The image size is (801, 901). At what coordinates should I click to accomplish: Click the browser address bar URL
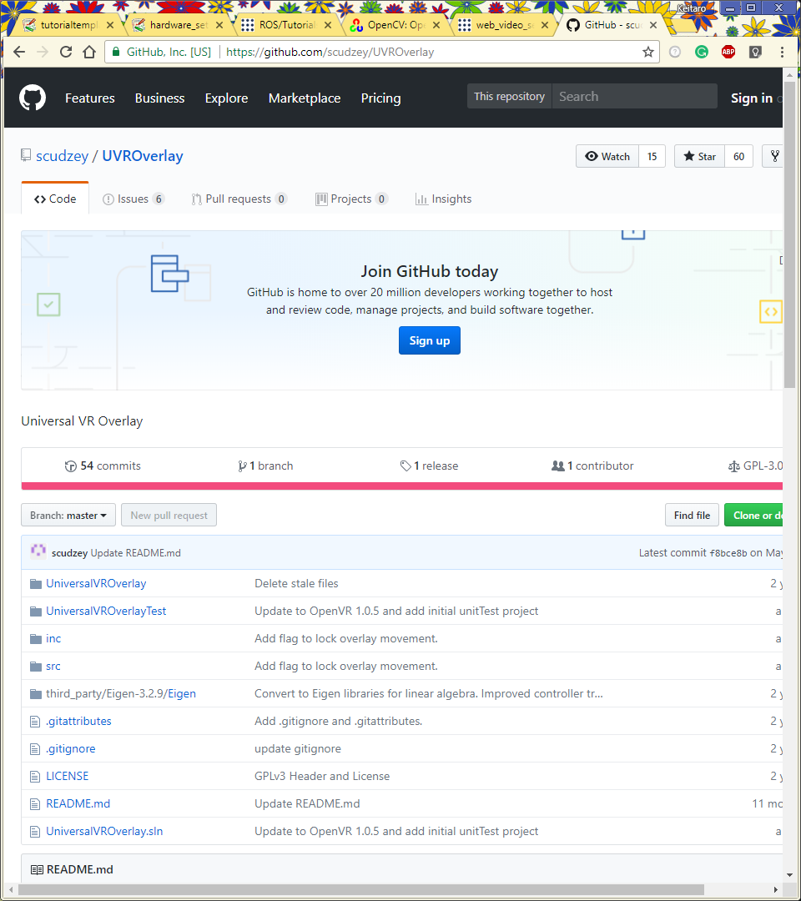tap(330, 52)
